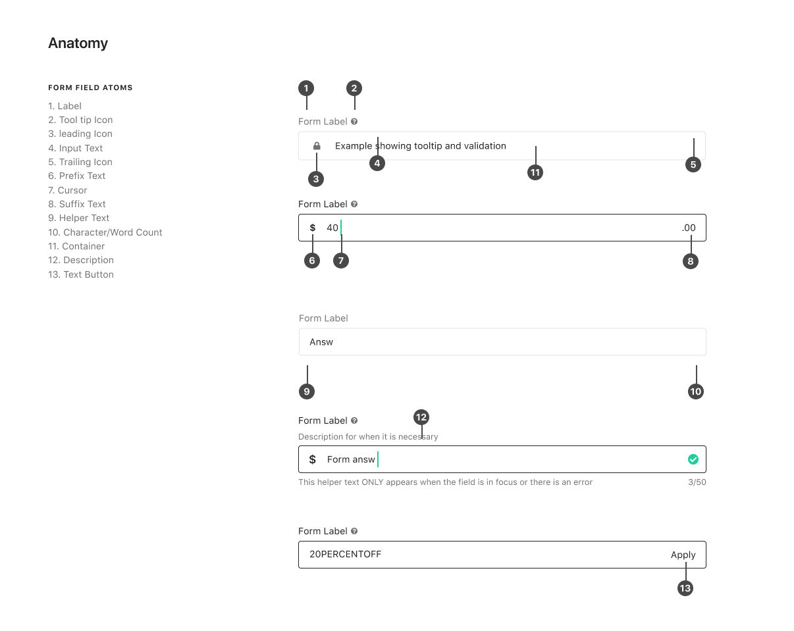This screenshot has width=794, height=631.
Task: Click the 3/50 character count
Action: (x=697, y=482)
